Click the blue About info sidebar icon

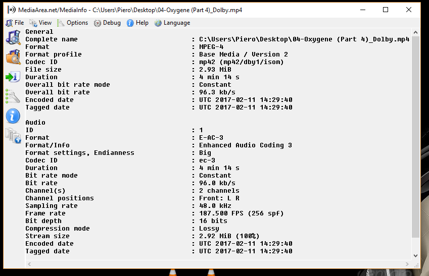tap(13, 116)
